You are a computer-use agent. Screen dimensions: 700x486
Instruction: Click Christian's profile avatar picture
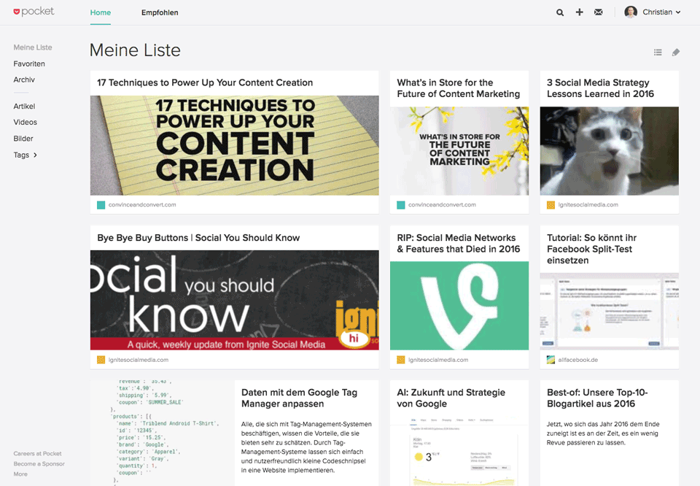click(631, 12)
